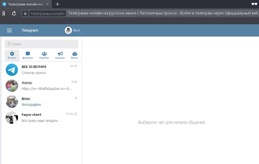Switch to the Каналы tab
Image resolution: width=259 pixels, height=164 pixels.
(x=60, y=55)
